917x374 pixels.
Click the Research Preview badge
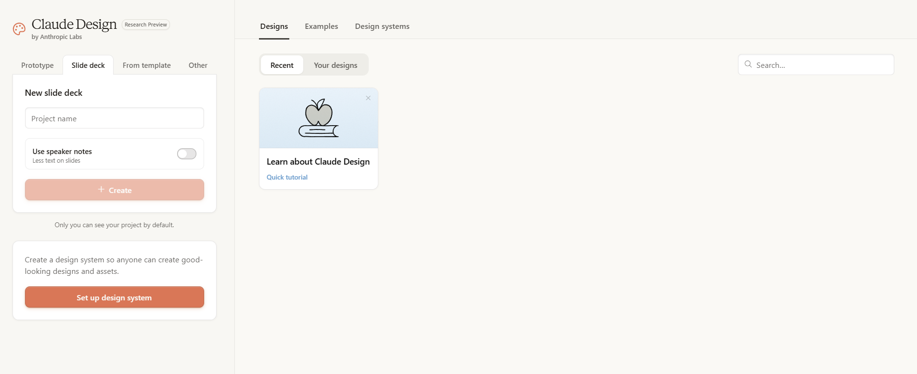tap(146, 25)
